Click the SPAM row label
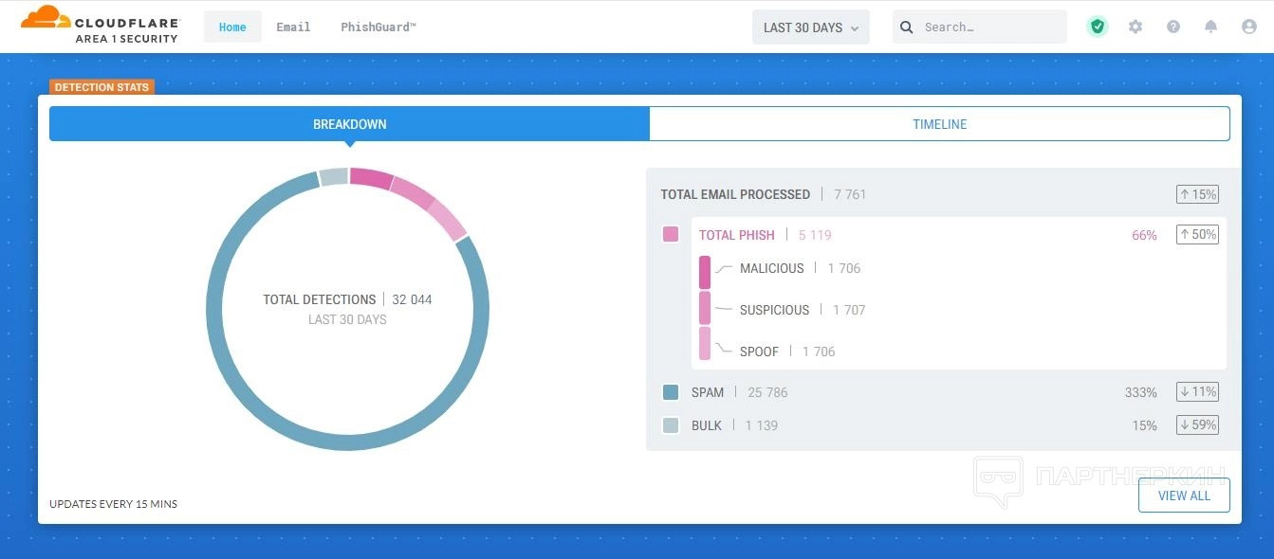The image size is (1274, 559). point(708,392)
